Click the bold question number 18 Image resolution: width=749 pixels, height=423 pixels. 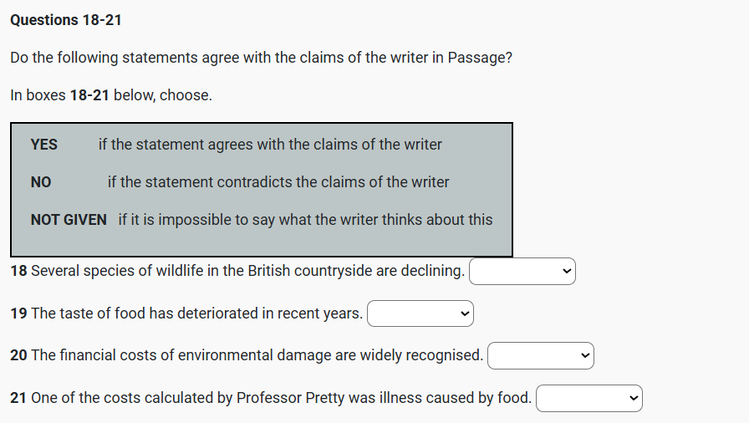click(18, 271)
